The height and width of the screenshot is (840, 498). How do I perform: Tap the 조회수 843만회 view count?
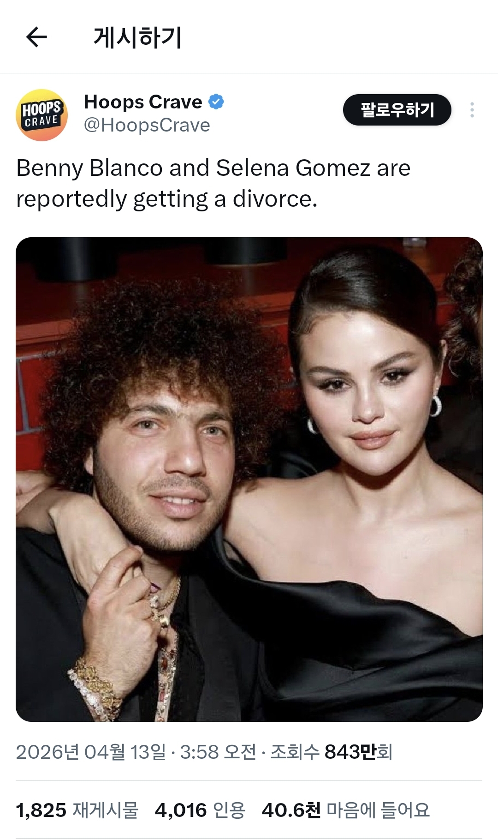(x=331, y=752)
